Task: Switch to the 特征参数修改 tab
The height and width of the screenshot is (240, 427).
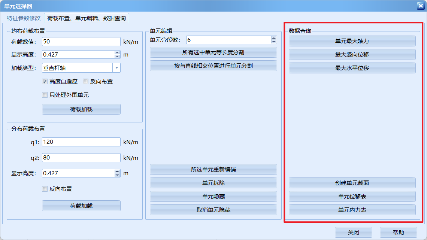Action: (x=24, y=18)
